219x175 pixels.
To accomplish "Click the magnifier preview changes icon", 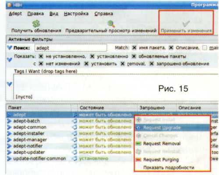I will point(111,24).
